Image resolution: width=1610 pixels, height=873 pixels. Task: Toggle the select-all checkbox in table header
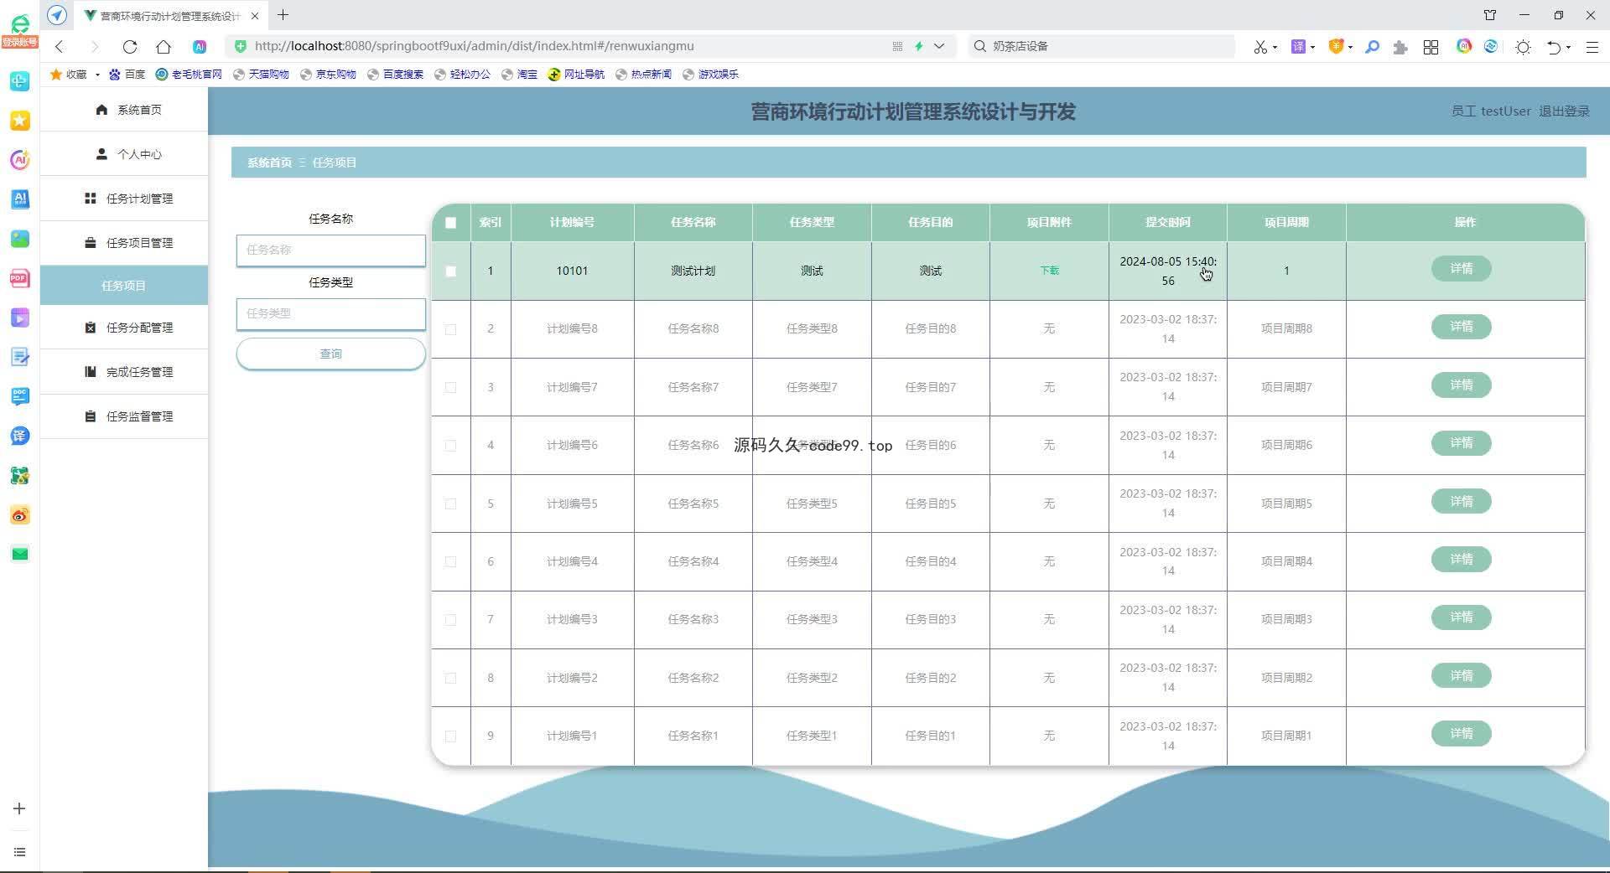point(451,223)
